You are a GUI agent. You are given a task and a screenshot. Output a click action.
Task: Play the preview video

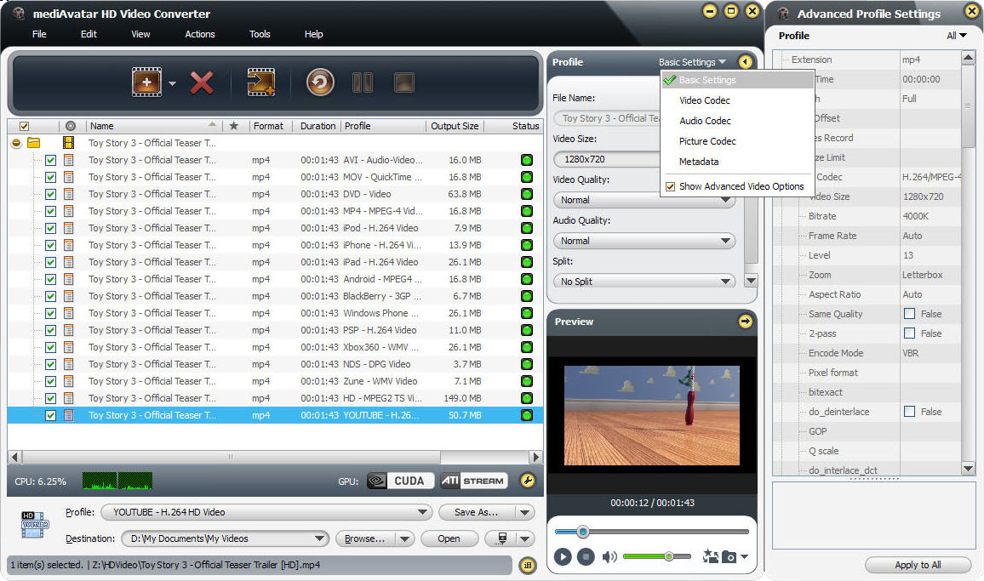pos(563,556)
